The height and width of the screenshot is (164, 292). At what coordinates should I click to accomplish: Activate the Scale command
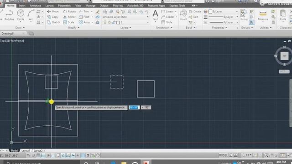coord(68,22)
